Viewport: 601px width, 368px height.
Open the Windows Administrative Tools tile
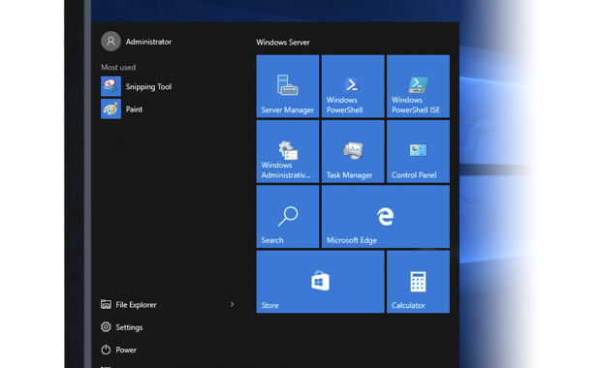tap(288, 151)
